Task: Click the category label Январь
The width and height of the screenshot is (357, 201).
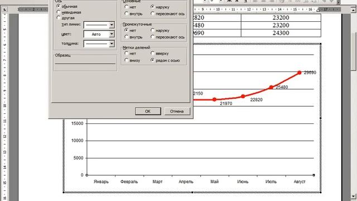Action: pos(101,181)
